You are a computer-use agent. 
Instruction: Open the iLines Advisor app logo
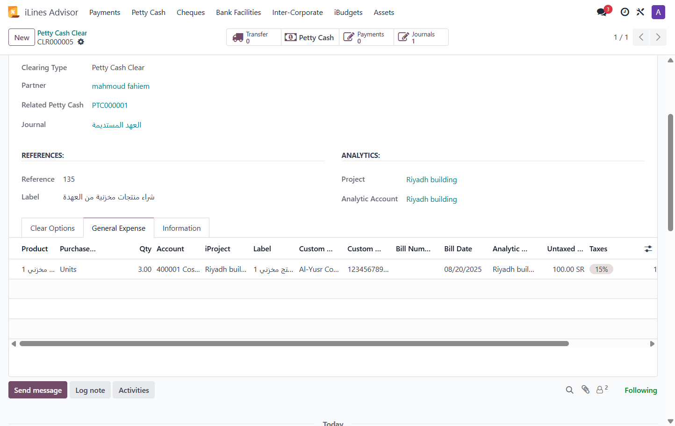[x=14, y=12]
